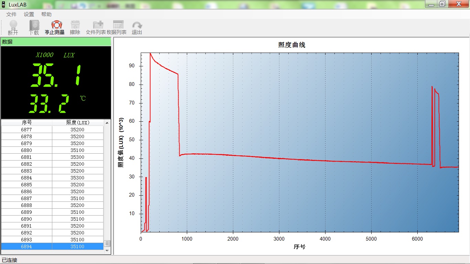470x264 pixels.
Task: Select row with sequence number 6877
Action: coord(26,130)
